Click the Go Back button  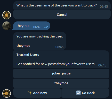click(x=85, y=93)
